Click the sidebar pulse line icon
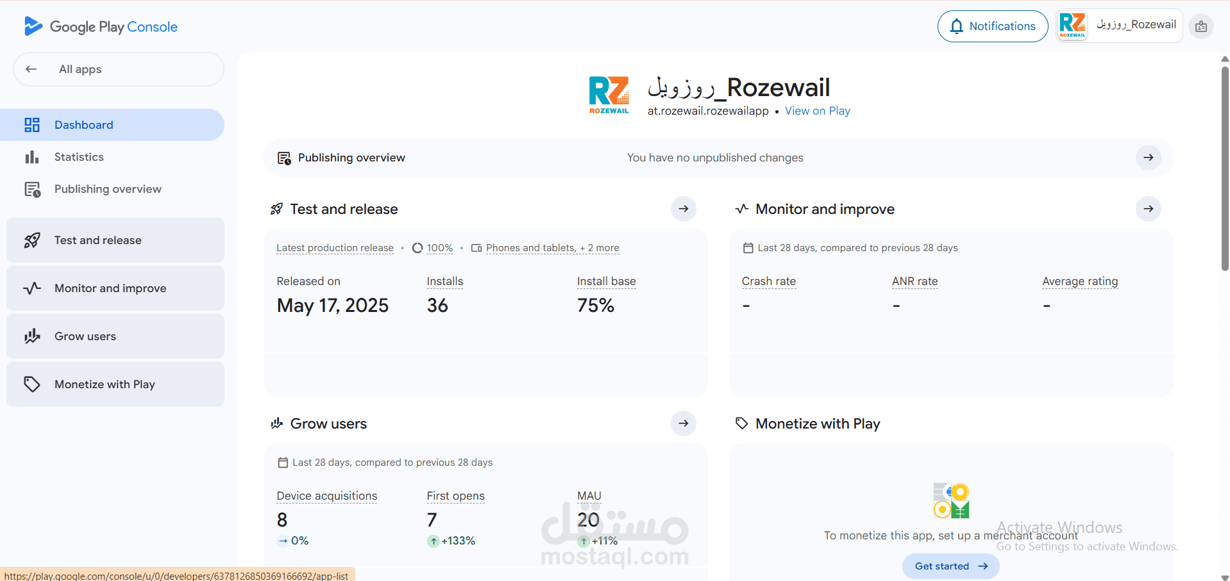Screen dimensions: 1230x581 [32, 288]
